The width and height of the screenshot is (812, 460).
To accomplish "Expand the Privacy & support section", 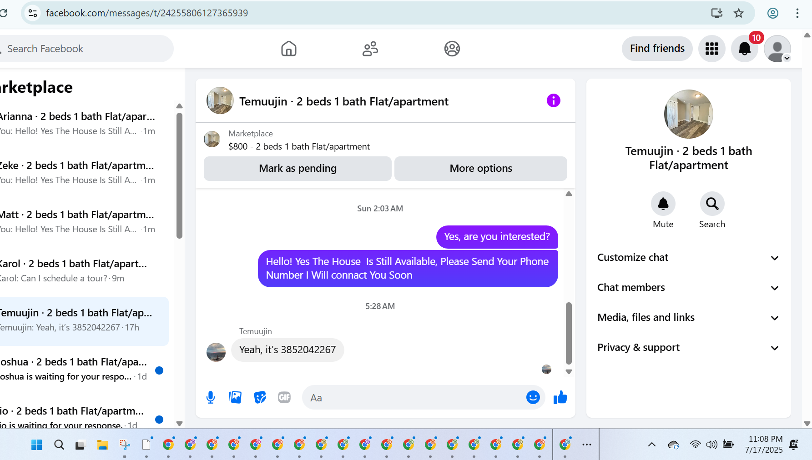I will (x=689, y=348).
